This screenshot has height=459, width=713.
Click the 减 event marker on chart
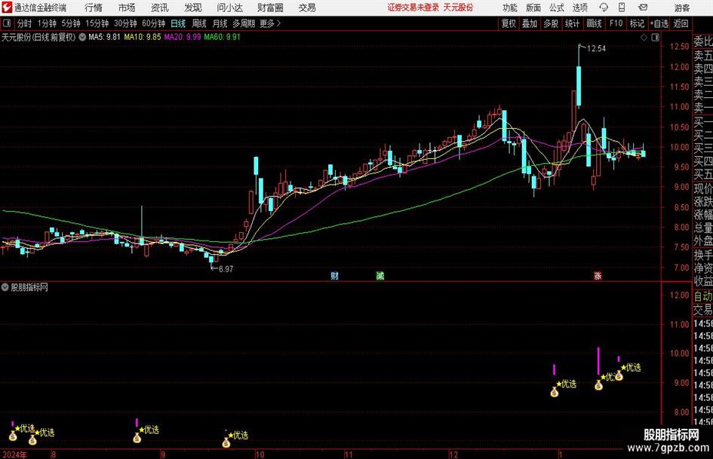[380, 276]
